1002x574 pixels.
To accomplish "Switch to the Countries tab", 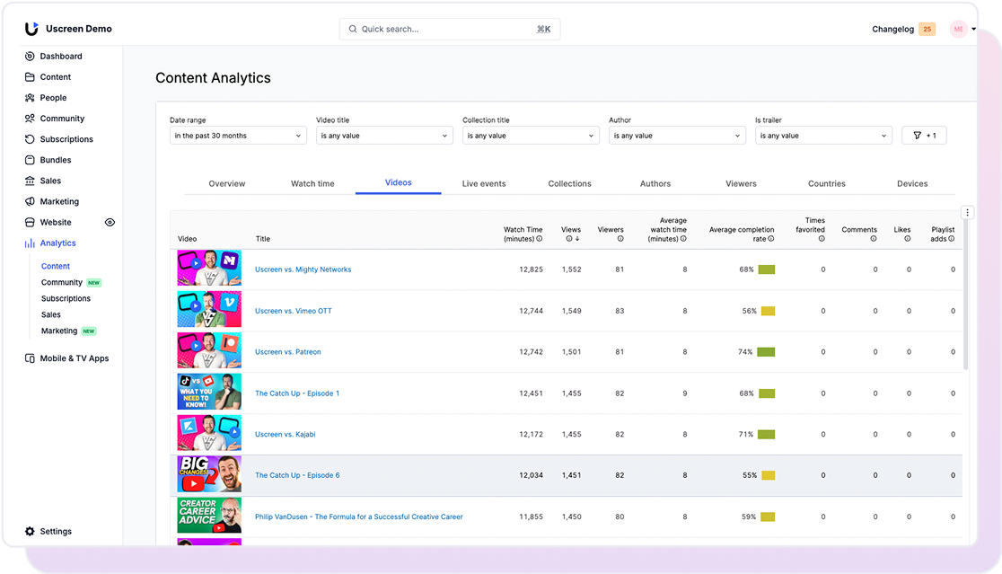I will point(826,184).
